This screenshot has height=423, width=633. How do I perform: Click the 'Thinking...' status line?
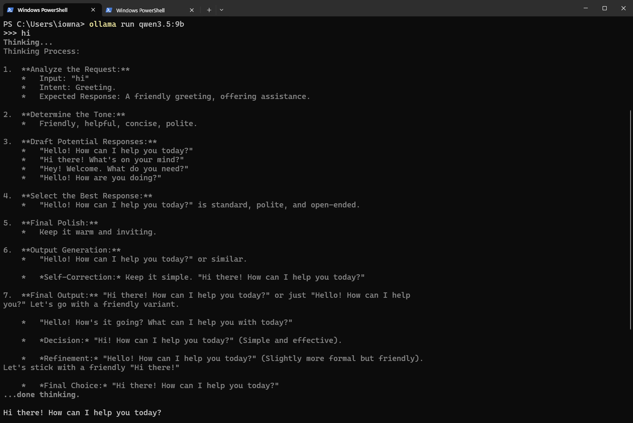28,42
